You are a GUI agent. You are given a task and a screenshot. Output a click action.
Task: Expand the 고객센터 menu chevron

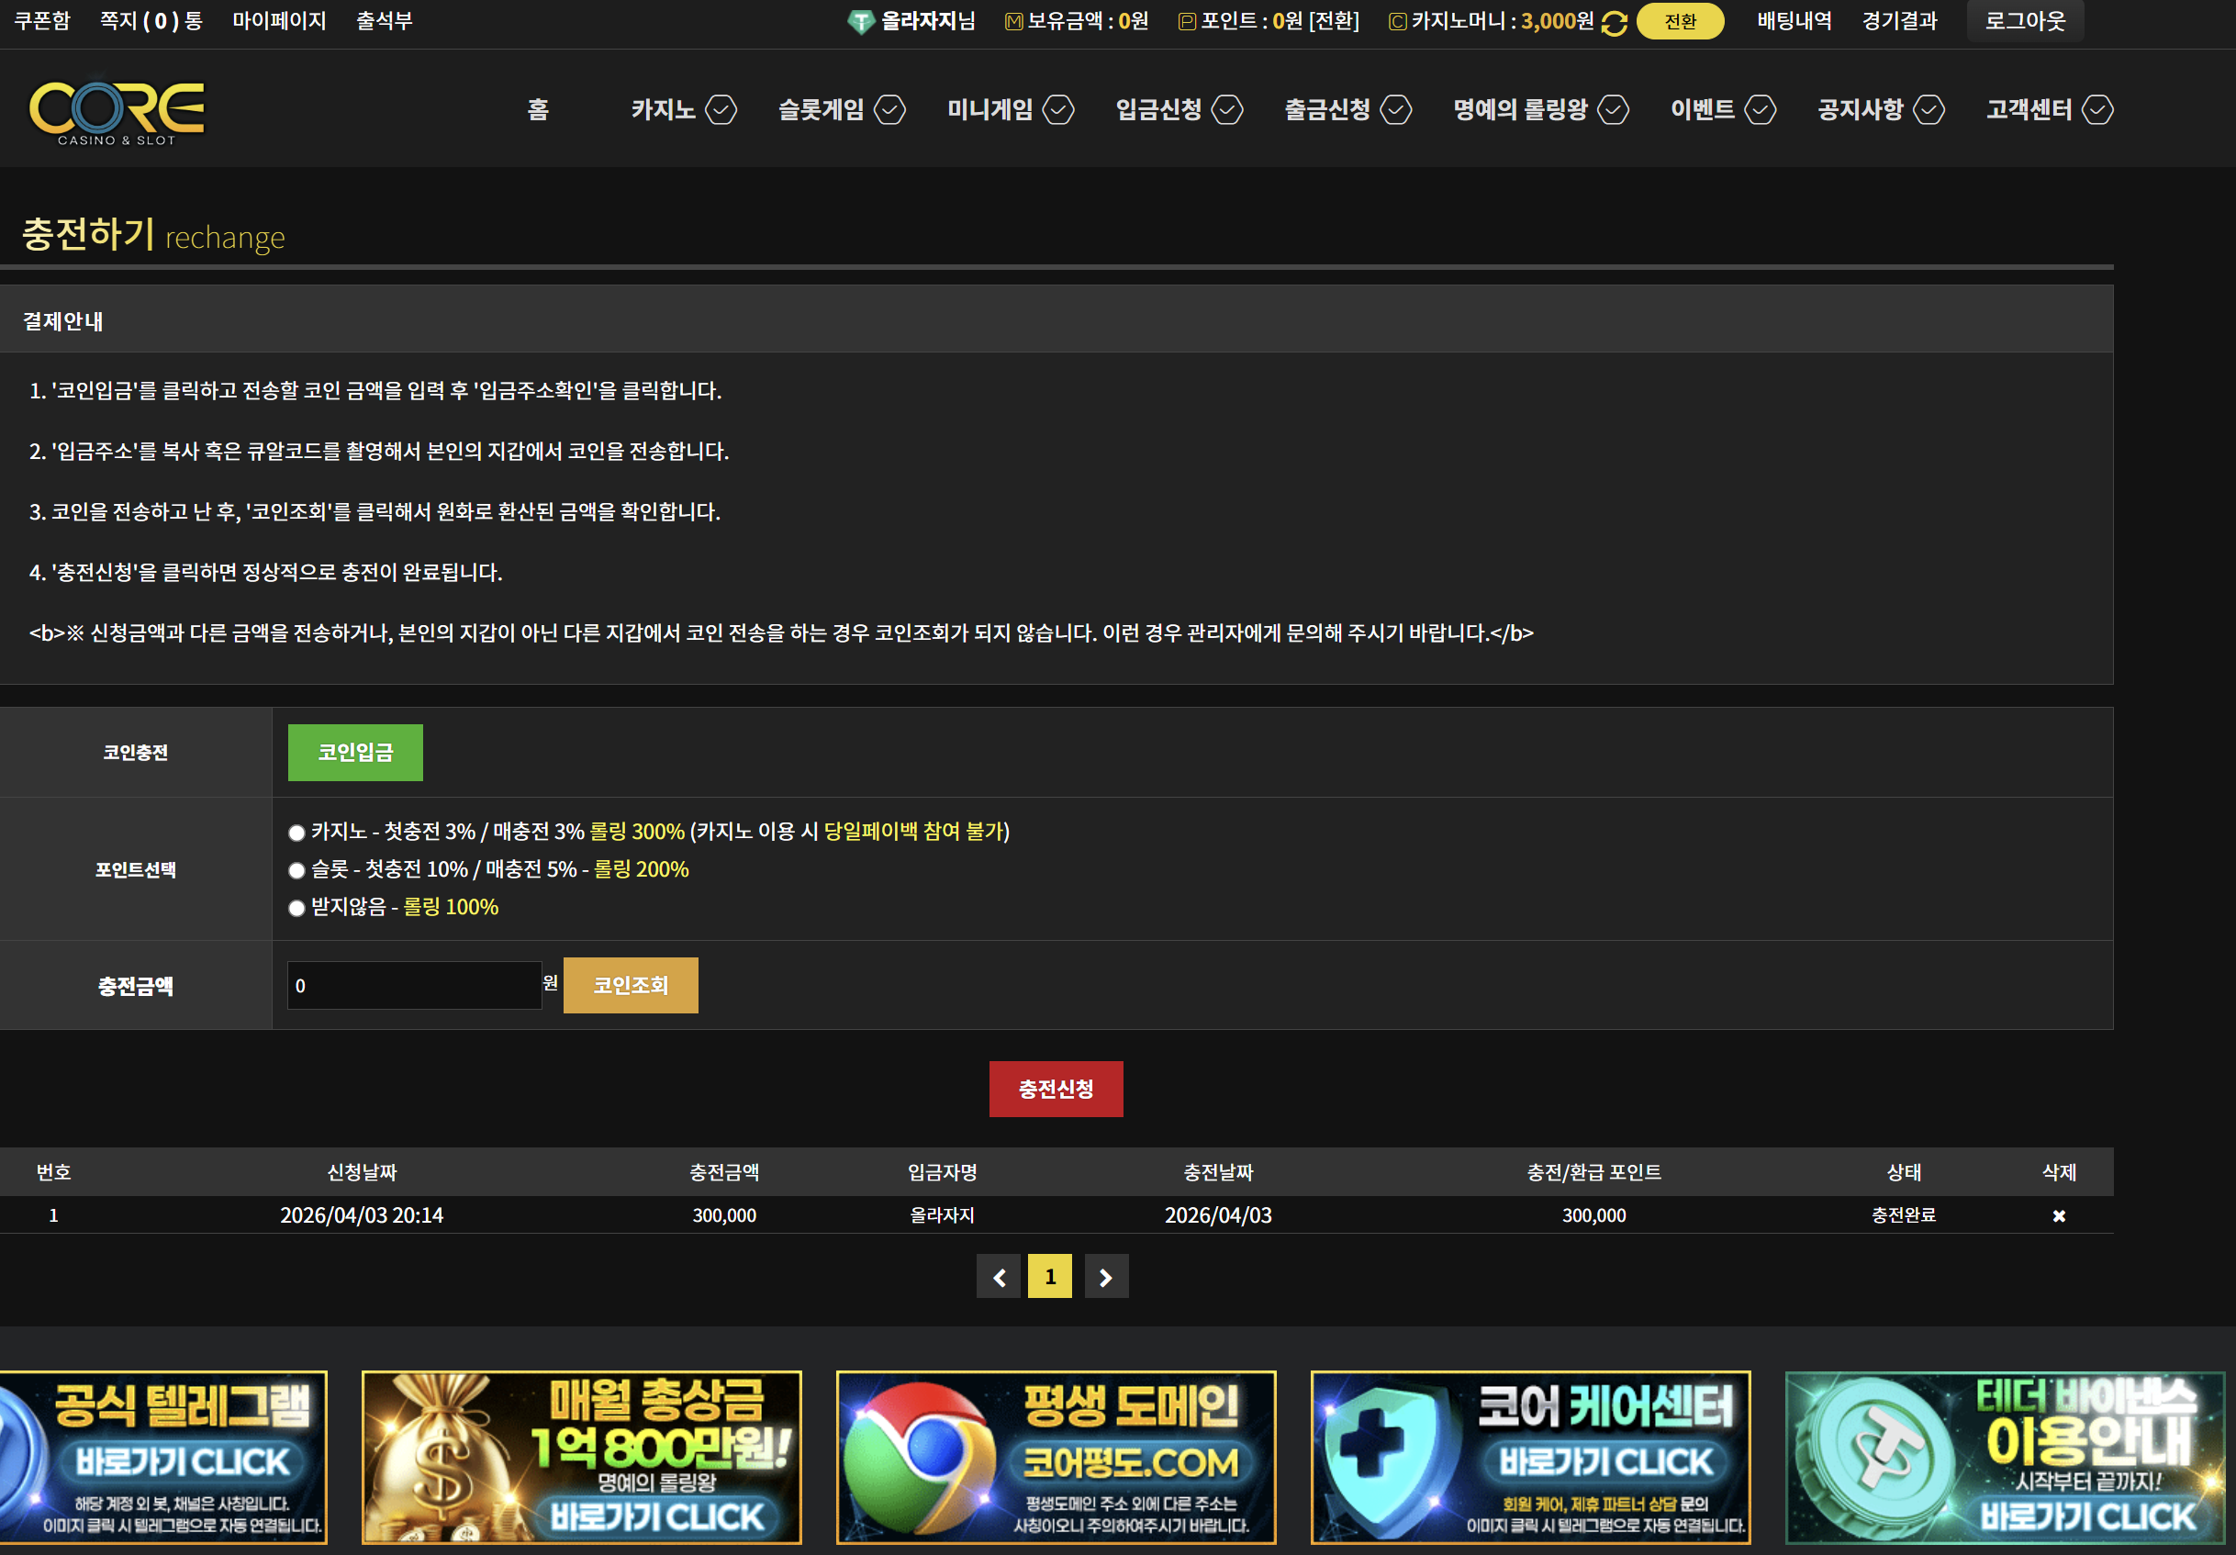point(2096,110)
